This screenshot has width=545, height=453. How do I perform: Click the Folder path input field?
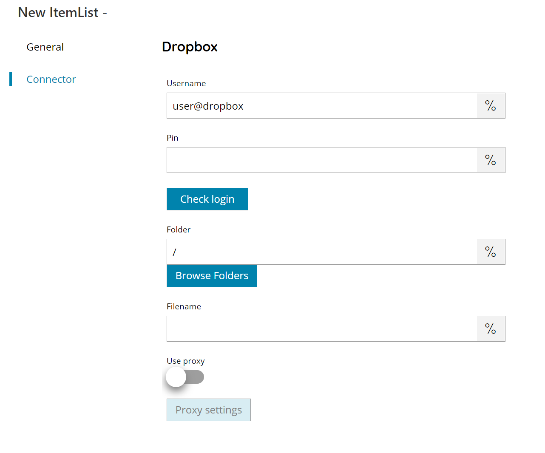coord(322,252)
